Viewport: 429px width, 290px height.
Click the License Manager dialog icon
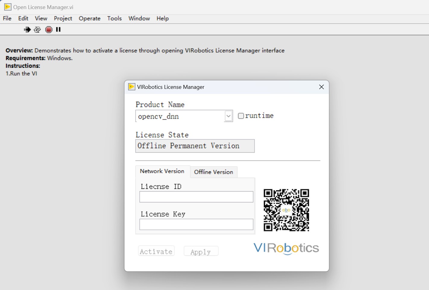tap(131, 87)
